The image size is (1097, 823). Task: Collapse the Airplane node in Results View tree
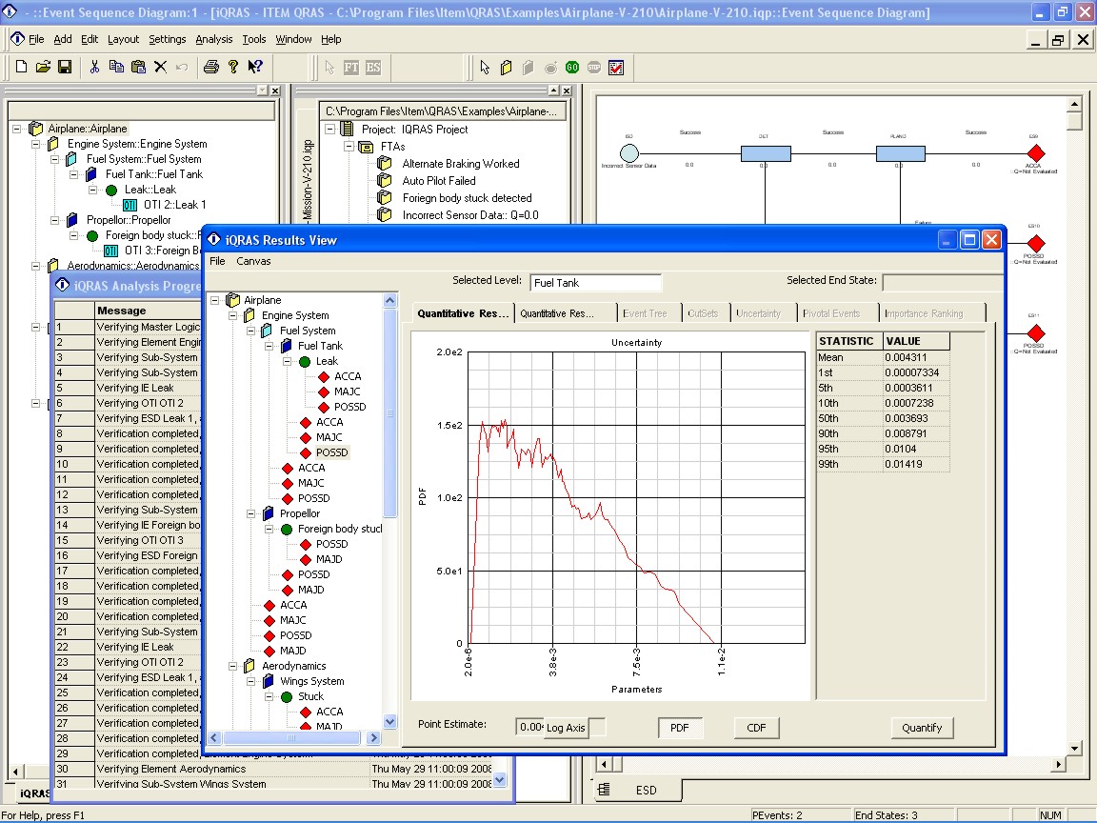215,300
